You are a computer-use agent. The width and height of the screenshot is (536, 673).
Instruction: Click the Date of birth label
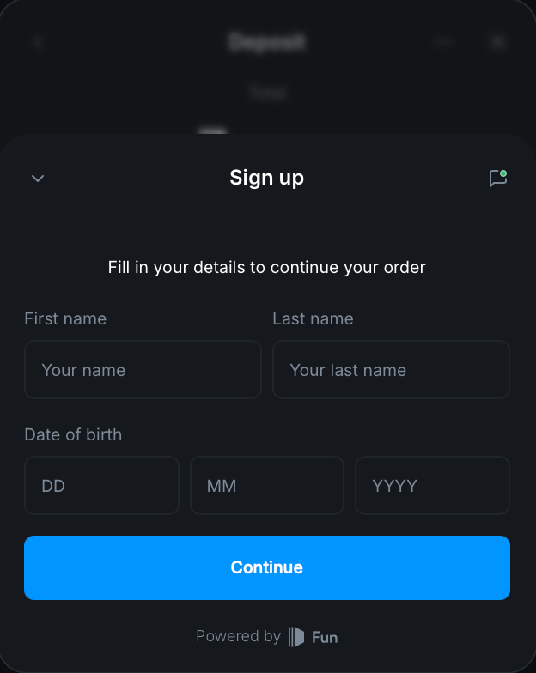tap(73, 434)
